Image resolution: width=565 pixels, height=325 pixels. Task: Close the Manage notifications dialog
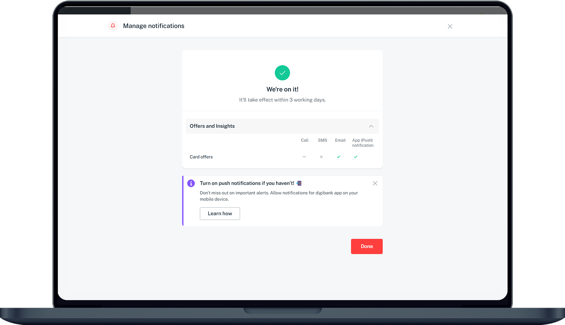(x=450, y=26)
